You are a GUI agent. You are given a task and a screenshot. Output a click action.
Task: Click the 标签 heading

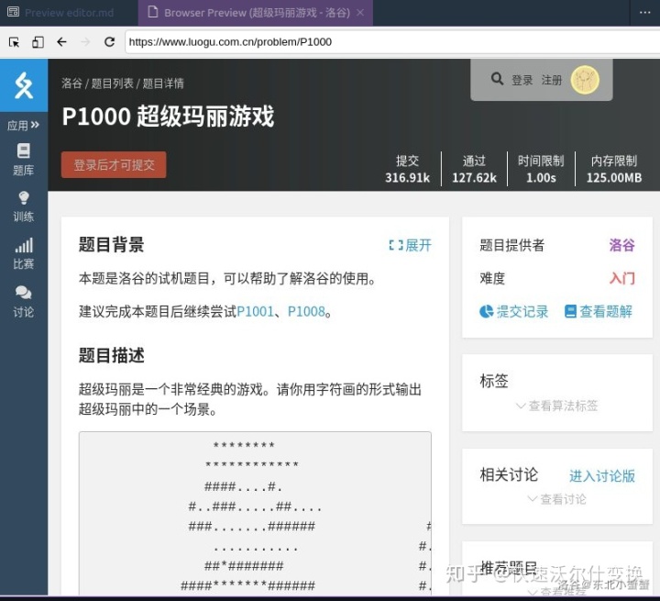coord(494,381)
